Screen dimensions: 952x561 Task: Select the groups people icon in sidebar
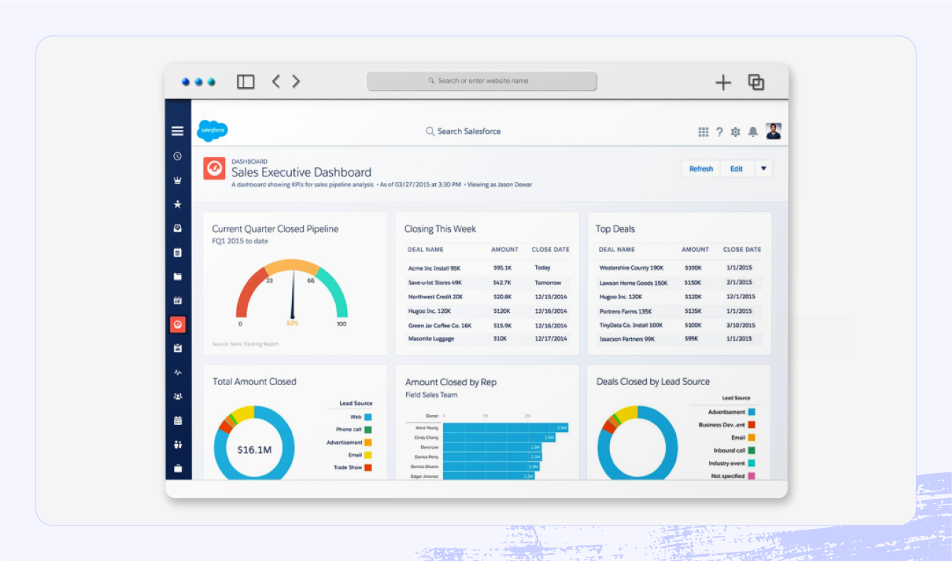(x=177, y=396)
